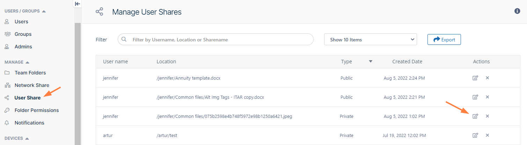
Task: Sort the table by Type column arrow
Action: point(371,62)
